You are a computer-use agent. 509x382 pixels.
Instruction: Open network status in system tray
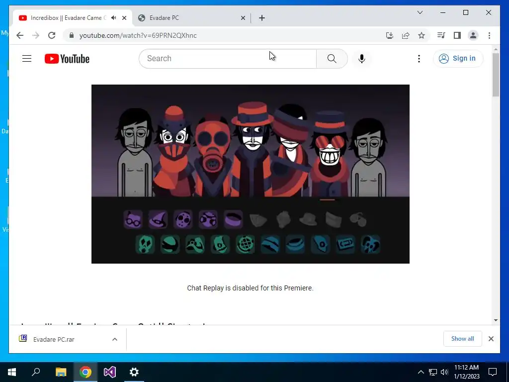[433, 372]
